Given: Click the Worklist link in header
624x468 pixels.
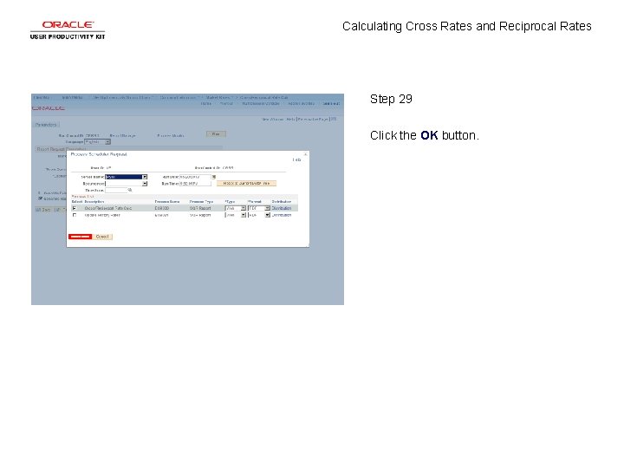Looking at the screenshot, I should (226, 103).
